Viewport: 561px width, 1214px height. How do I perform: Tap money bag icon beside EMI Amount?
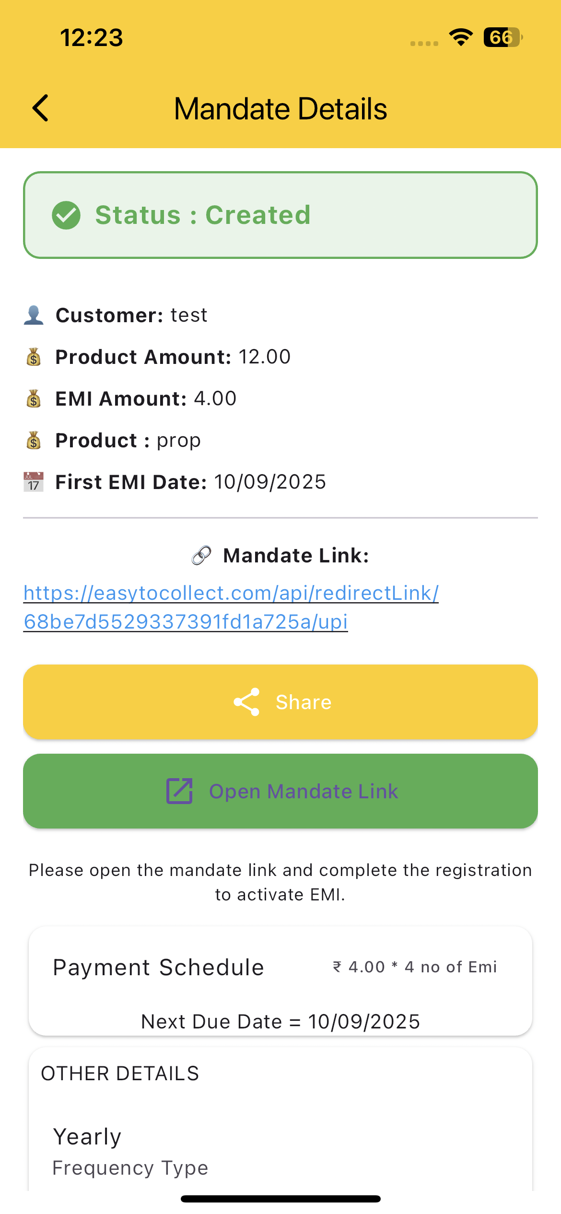pyautogui.click(x=34, y=399)
